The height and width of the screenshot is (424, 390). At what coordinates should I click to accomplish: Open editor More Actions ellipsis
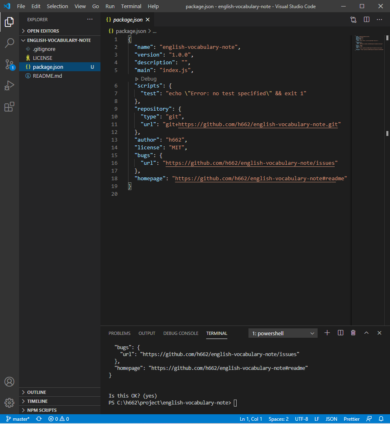click(x=379, y=20)
